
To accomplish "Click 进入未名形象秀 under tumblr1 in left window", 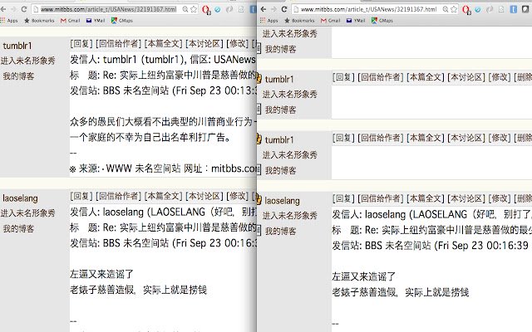I will [x=27, y=61].
